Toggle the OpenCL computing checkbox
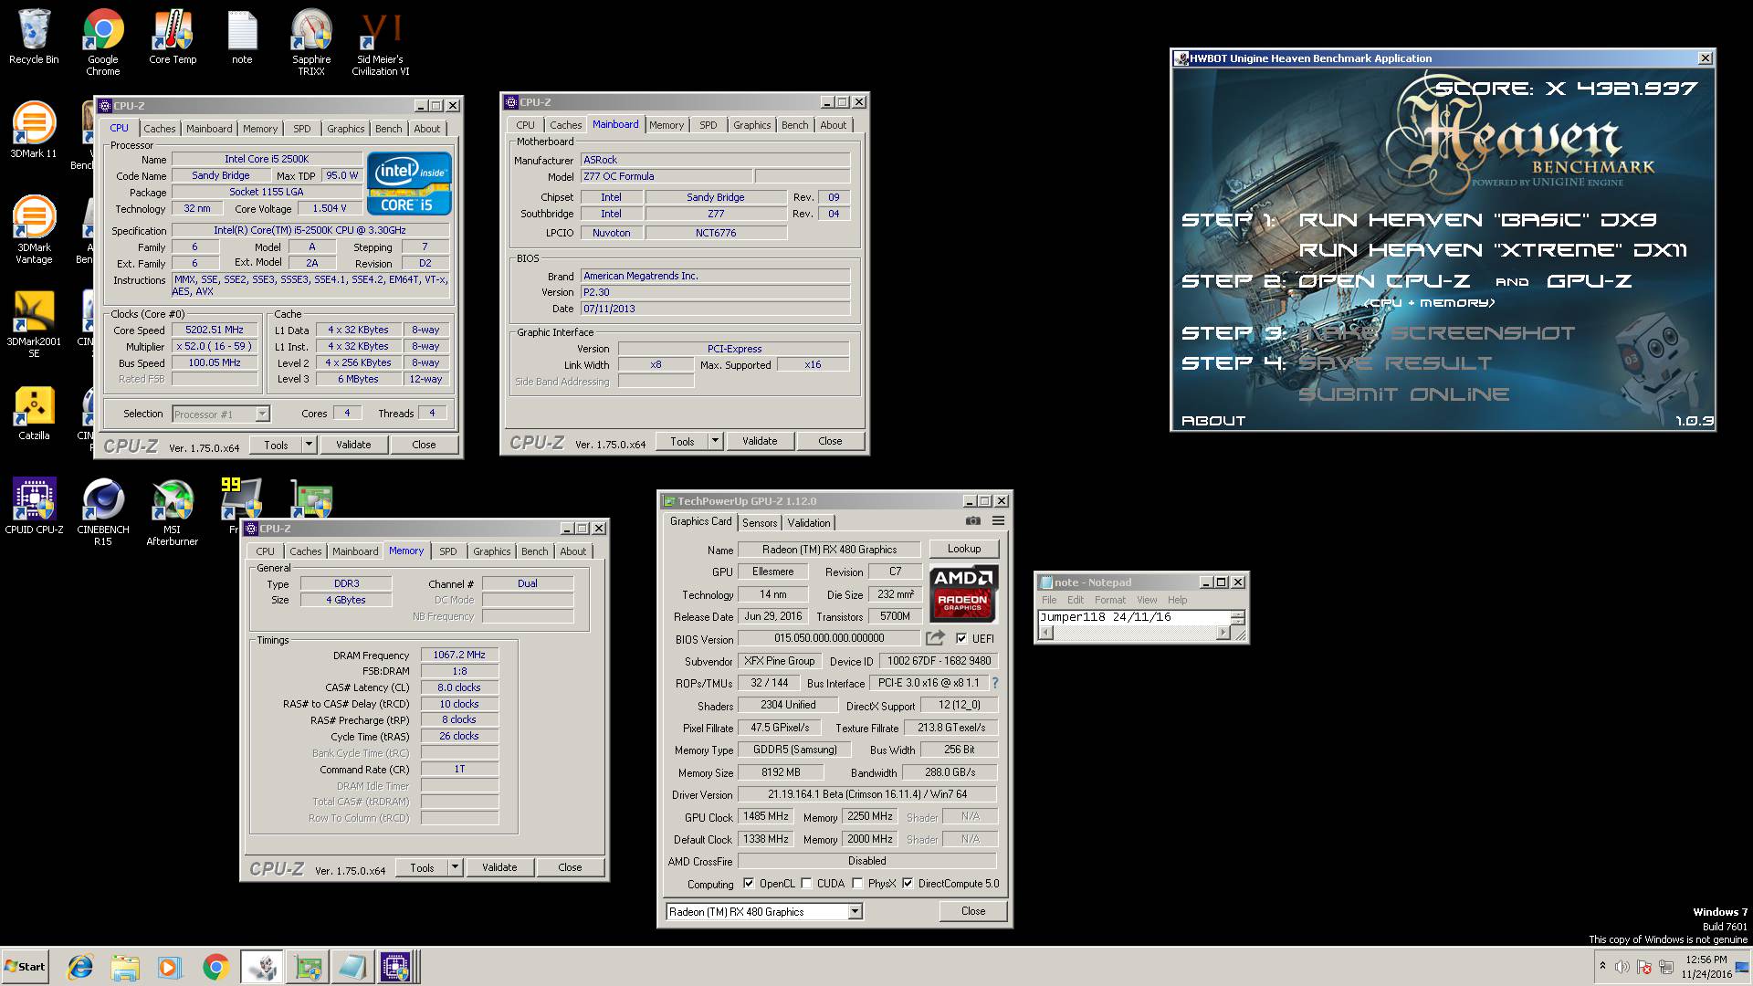The width and height of the screenshot is (1753, 986). click(749, 883)
